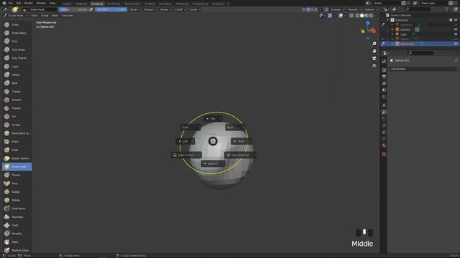Open the File menu
This screenshot has width=460, height=258.
[11, 3]
